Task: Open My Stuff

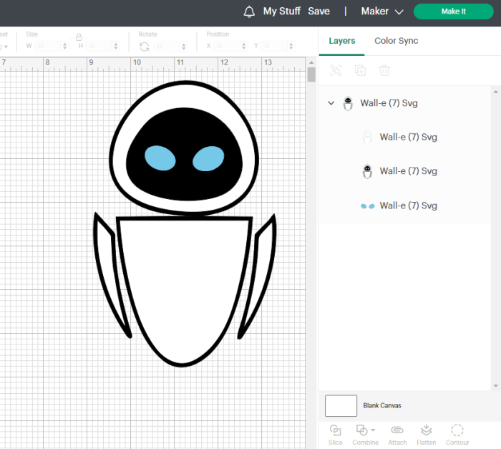Action: coord(282,11)
